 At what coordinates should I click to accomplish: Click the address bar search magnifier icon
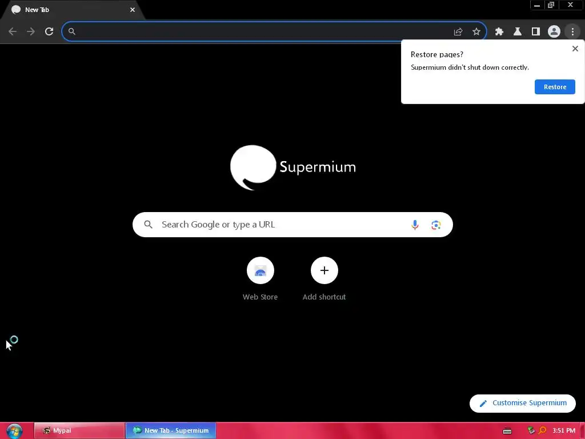[72, 31]
